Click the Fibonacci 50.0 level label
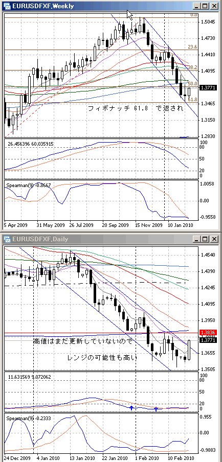 pos(193,84)
